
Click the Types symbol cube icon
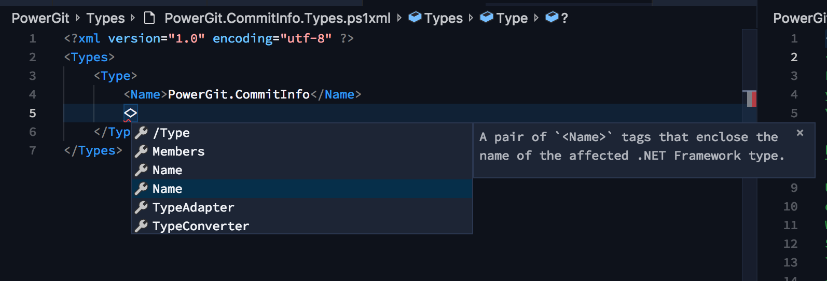coord(415,18)
